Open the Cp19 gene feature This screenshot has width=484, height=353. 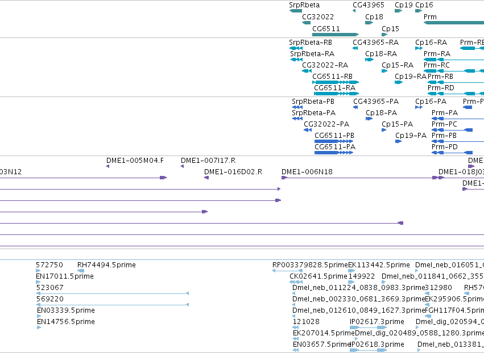pyautogui.click(x=398, y=11)
